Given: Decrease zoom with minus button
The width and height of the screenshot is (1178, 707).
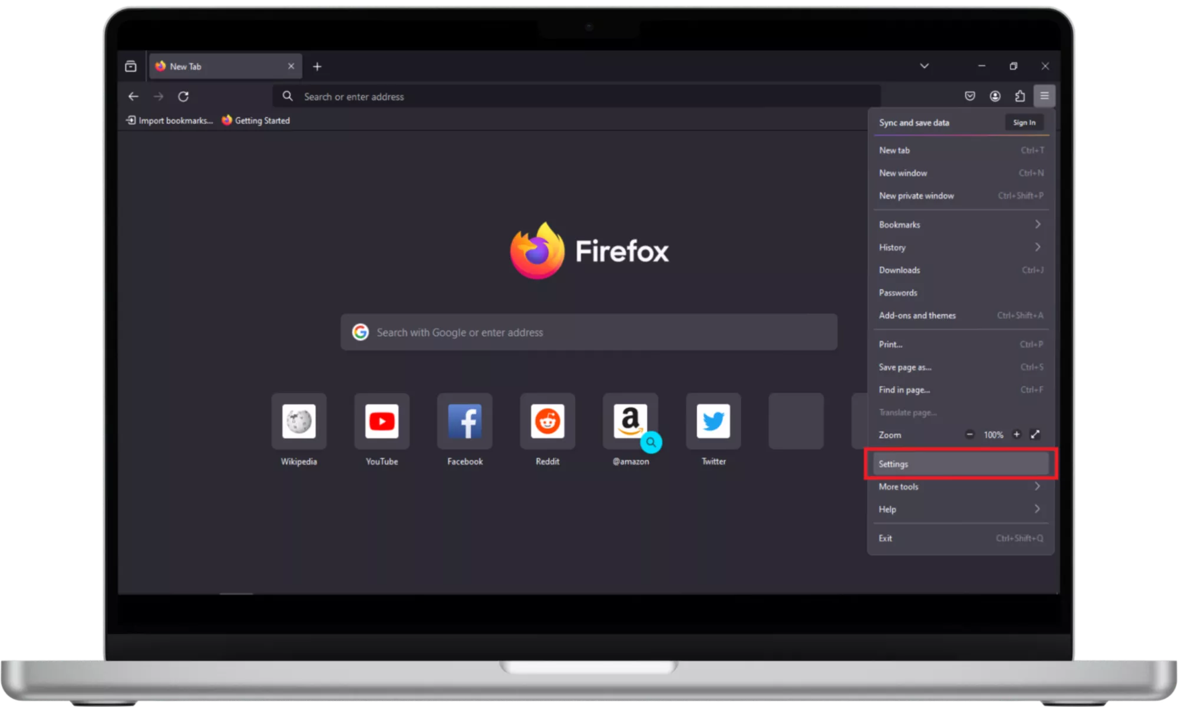Looking at the screenshot, I should pos(969,435).
